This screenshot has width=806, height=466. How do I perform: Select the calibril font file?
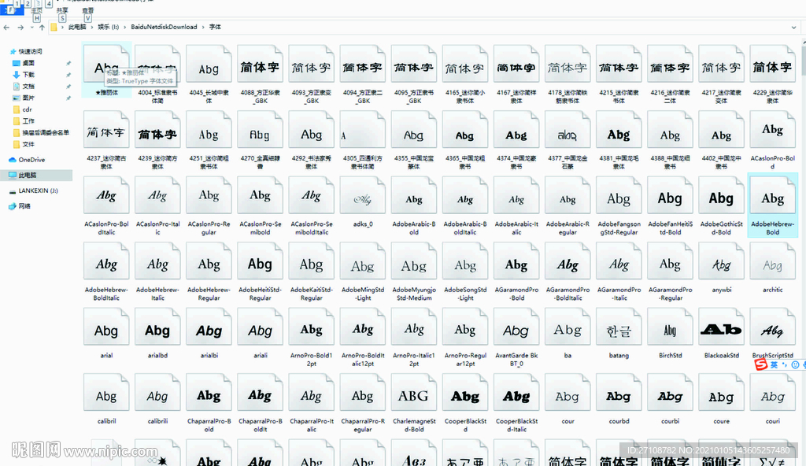tap(106, 398)
